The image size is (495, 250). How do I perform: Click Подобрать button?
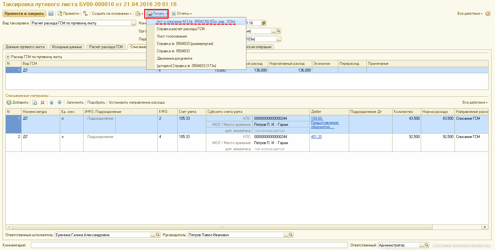pos(96,102)
